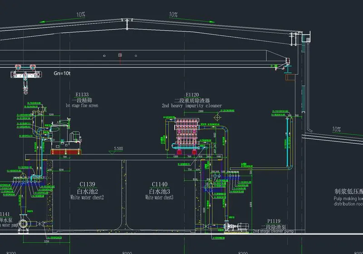Click the elevation triangle marker at 5.500
This screenshot has height=254, width=363.
click(x=113, y=153)
